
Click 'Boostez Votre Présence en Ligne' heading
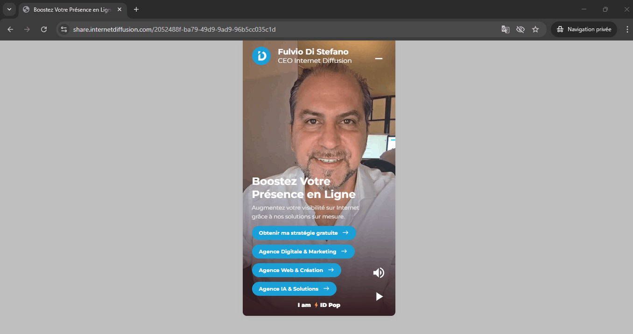[304, 188]
